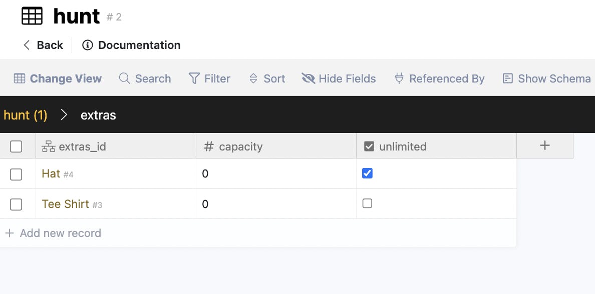
Task: Click the Sort arrows icon
Action: [253, 78]
